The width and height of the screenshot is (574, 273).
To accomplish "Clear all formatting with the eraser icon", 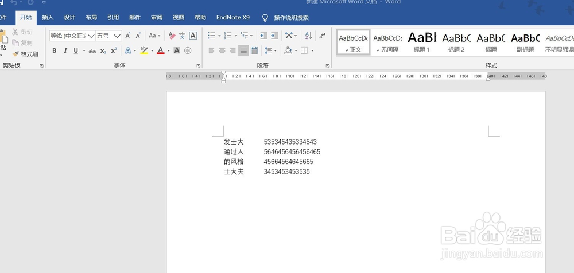I will click(x=172, y=36).
